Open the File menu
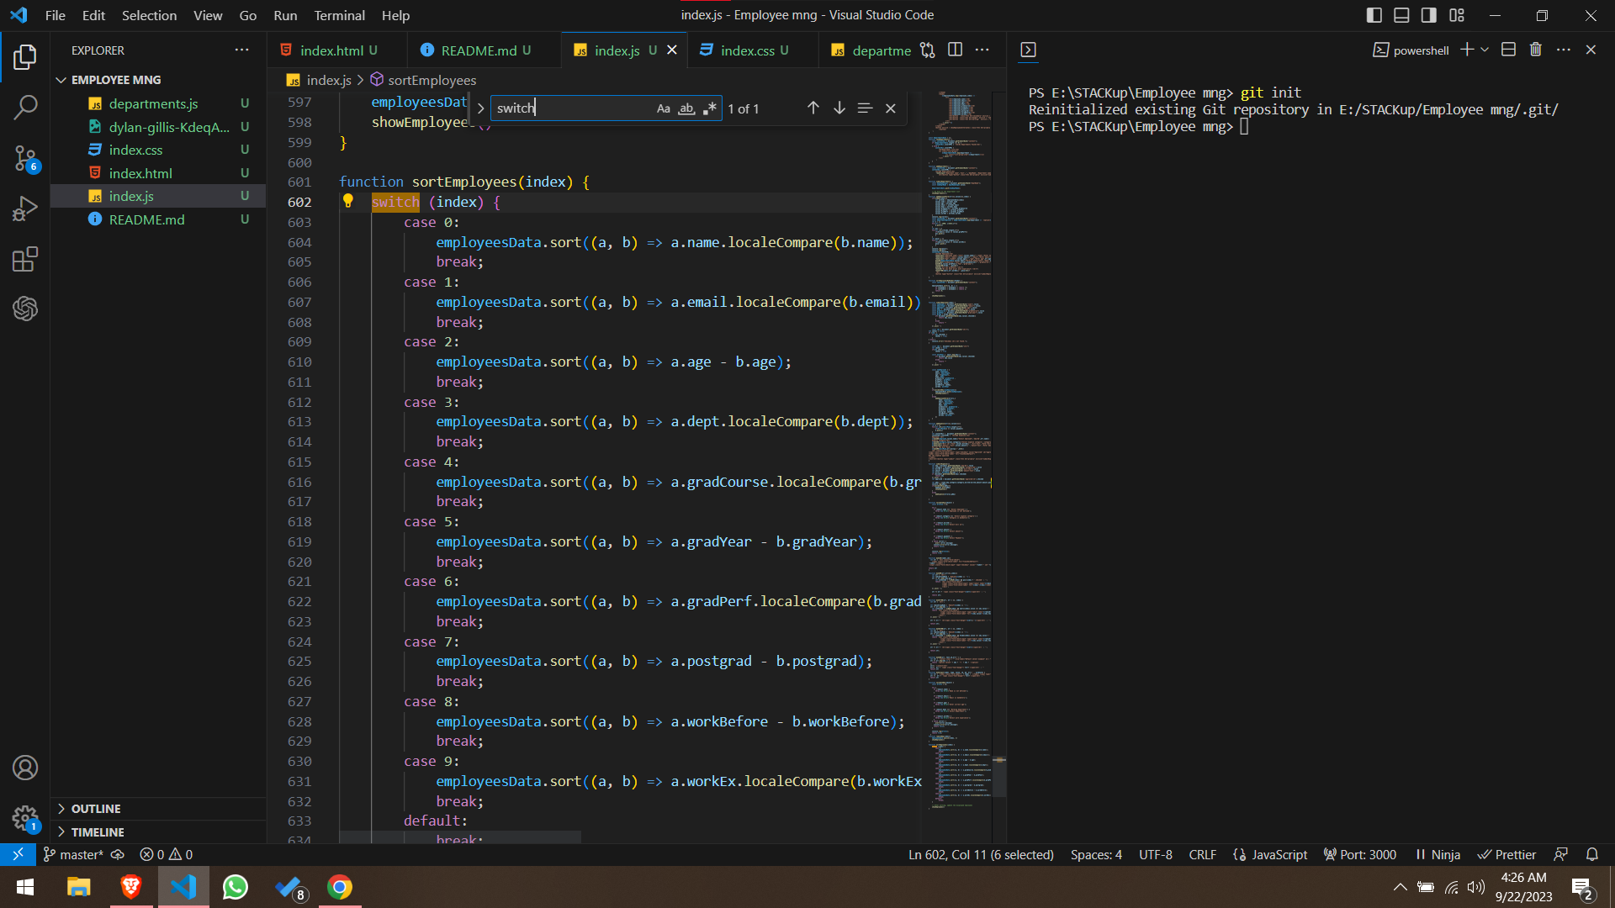Viewport: 1615px width, 908px height. pos(55,15)
